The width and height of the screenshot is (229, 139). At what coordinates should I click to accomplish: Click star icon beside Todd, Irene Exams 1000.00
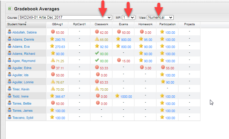tap(117, 96)
